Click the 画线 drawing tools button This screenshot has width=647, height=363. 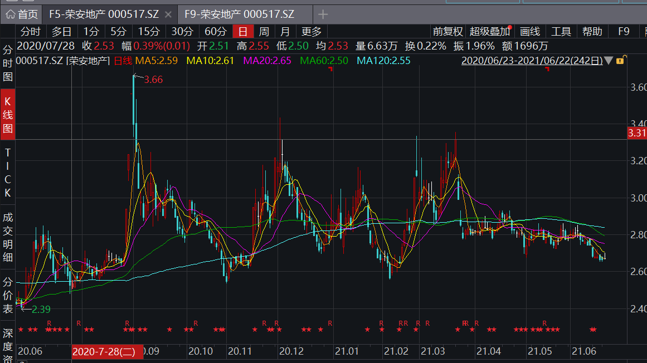tap(530, 32)
